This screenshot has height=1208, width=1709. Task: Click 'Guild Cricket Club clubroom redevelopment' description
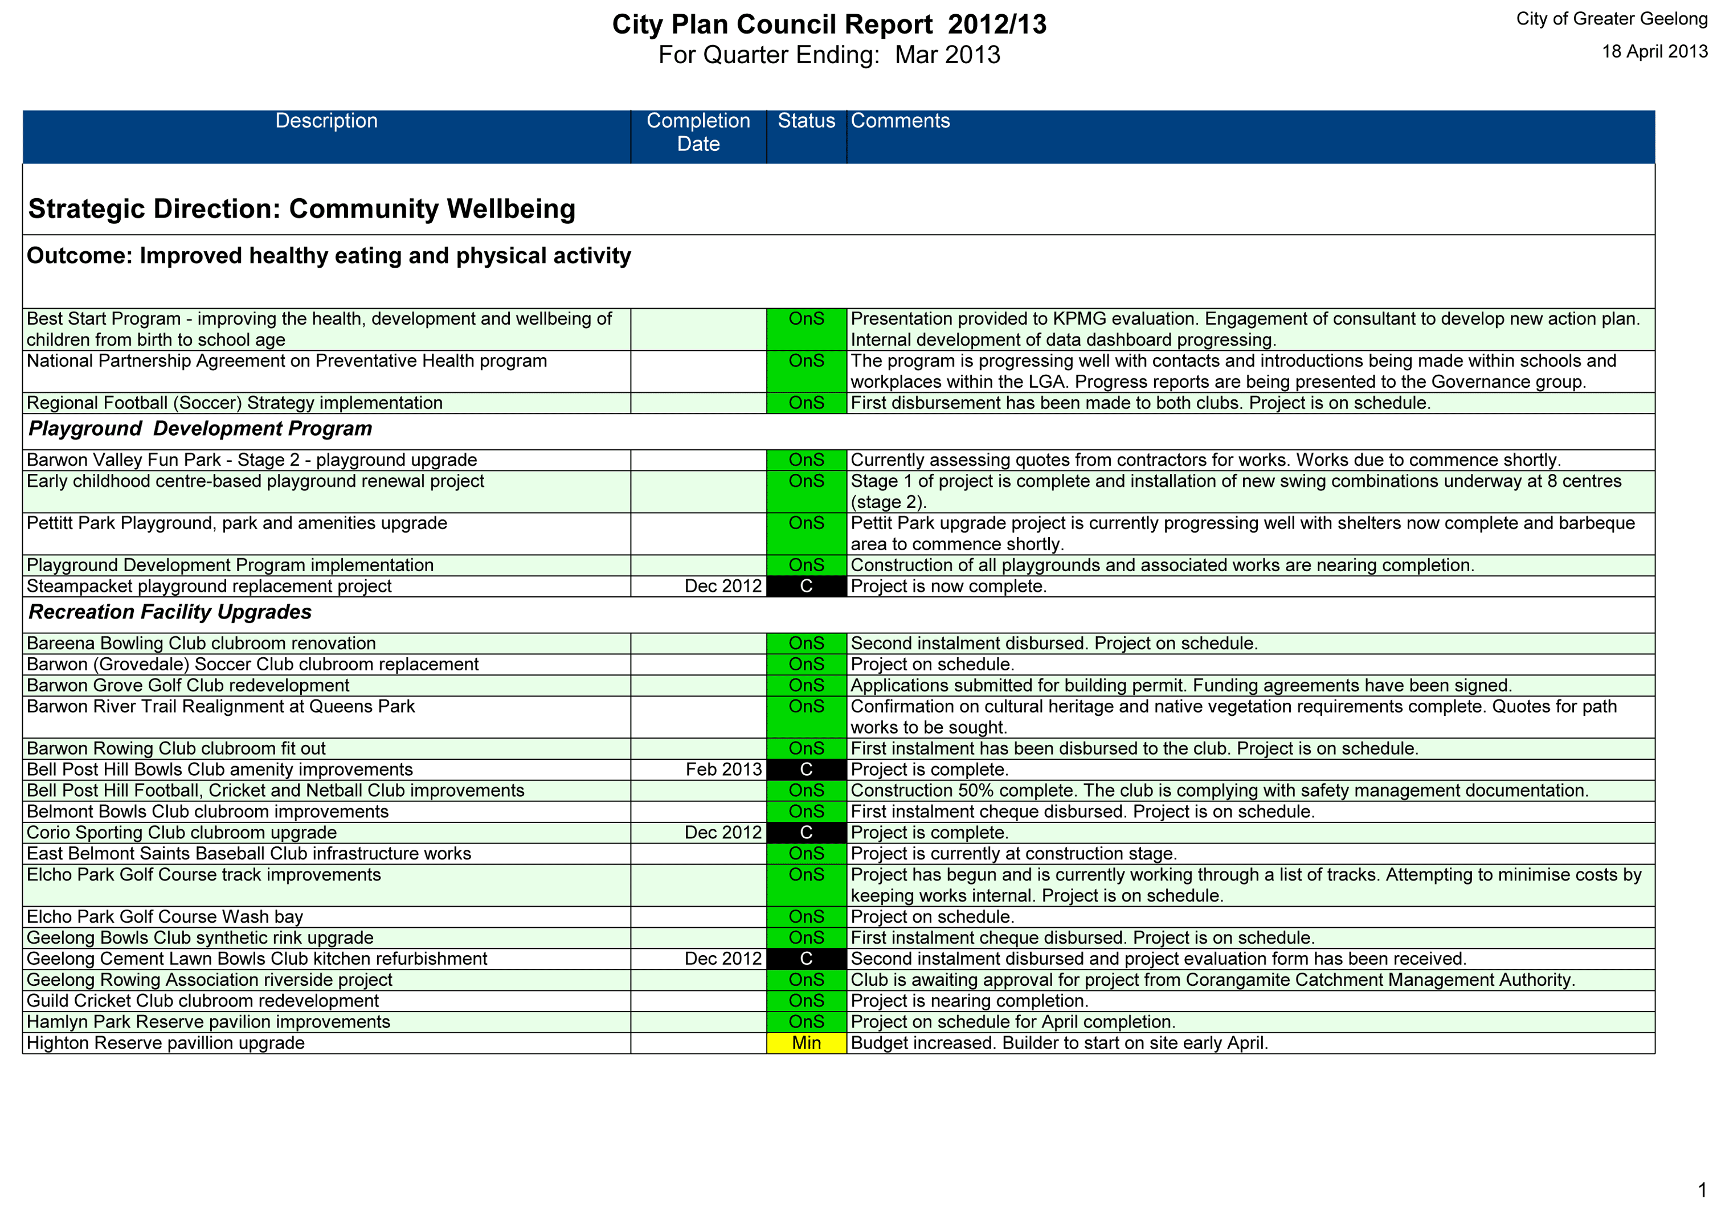click(x=202, y=1001)
